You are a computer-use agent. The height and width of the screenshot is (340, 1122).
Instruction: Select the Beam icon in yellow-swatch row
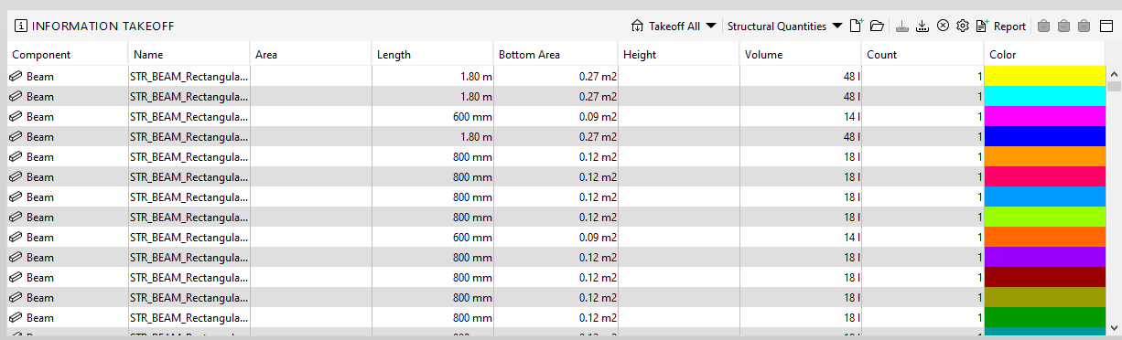coord(16,77)
